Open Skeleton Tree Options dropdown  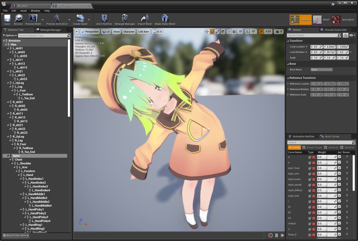point(10,35)
